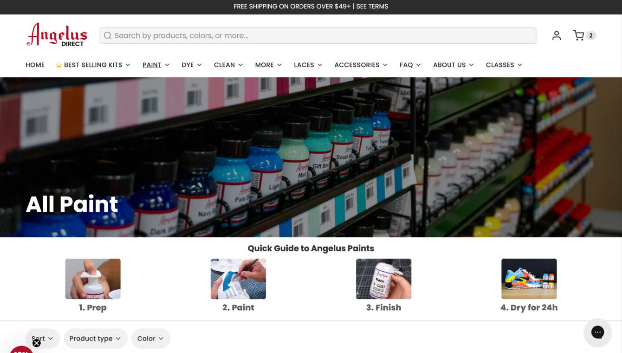The height and width of the screenshot is (353, 622).
Task: Open the Color filter dropdown
Action: 151,339
